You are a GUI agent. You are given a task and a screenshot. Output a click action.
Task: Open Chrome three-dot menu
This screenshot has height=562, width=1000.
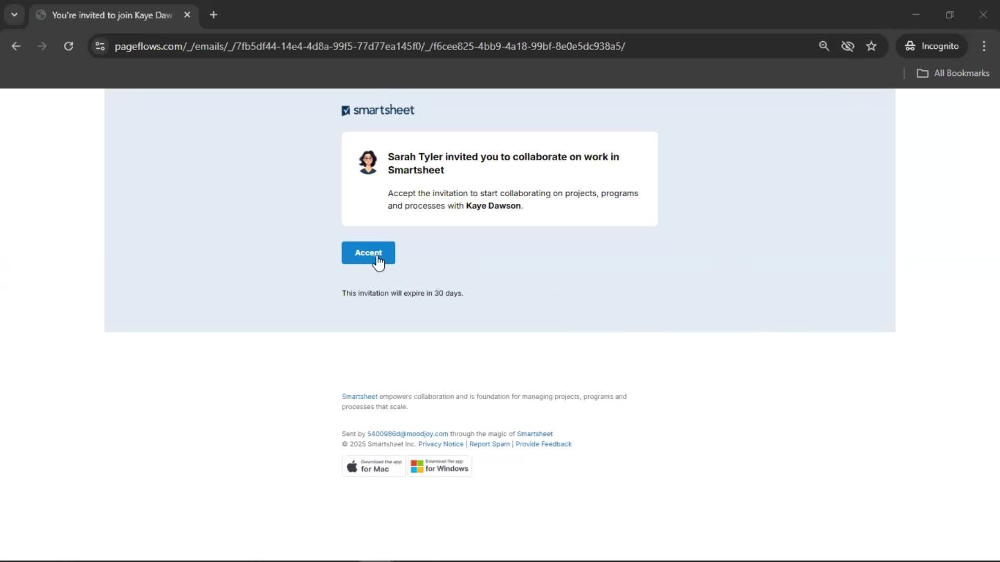(984, 46)
